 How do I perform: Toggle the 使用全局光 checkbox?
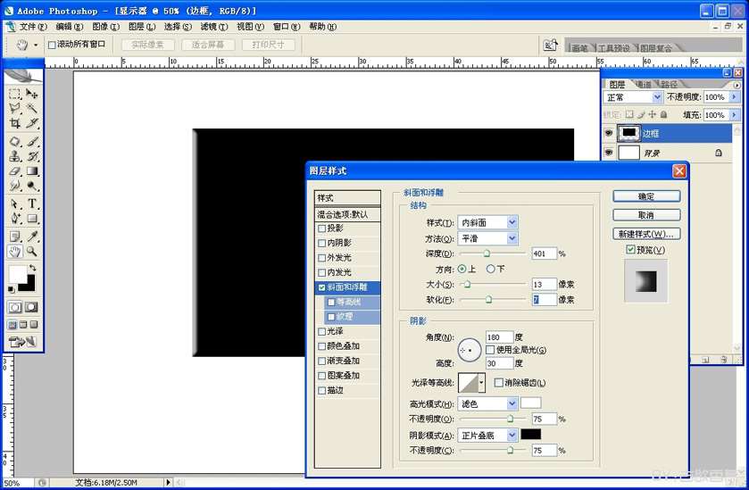[x=490, y=350]
